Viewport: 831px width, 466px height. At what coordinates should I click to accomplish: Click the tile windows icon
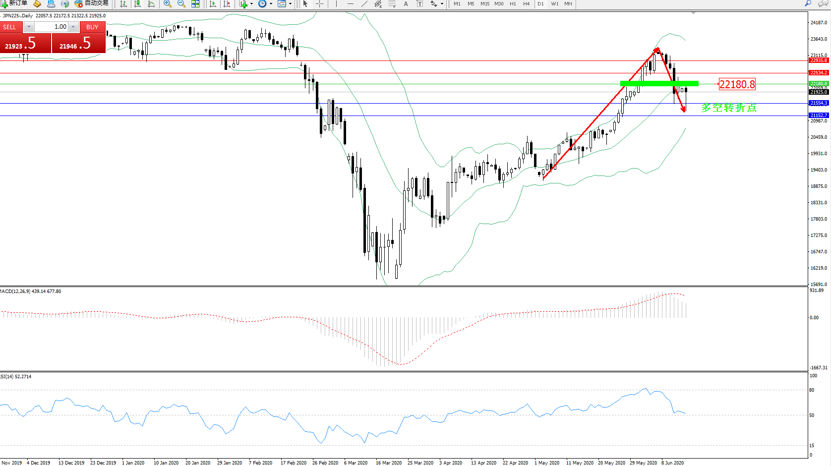[195, 3]
